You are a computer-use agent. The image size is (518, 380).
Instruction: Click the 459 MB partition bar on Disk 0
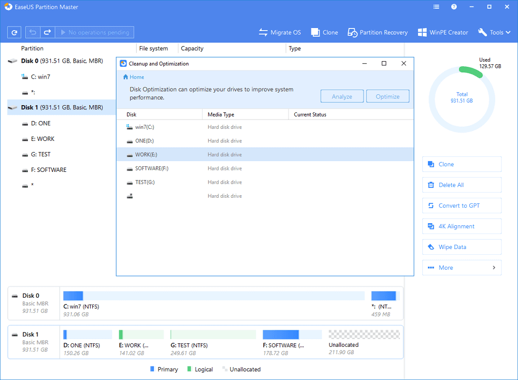coord(385,296)
